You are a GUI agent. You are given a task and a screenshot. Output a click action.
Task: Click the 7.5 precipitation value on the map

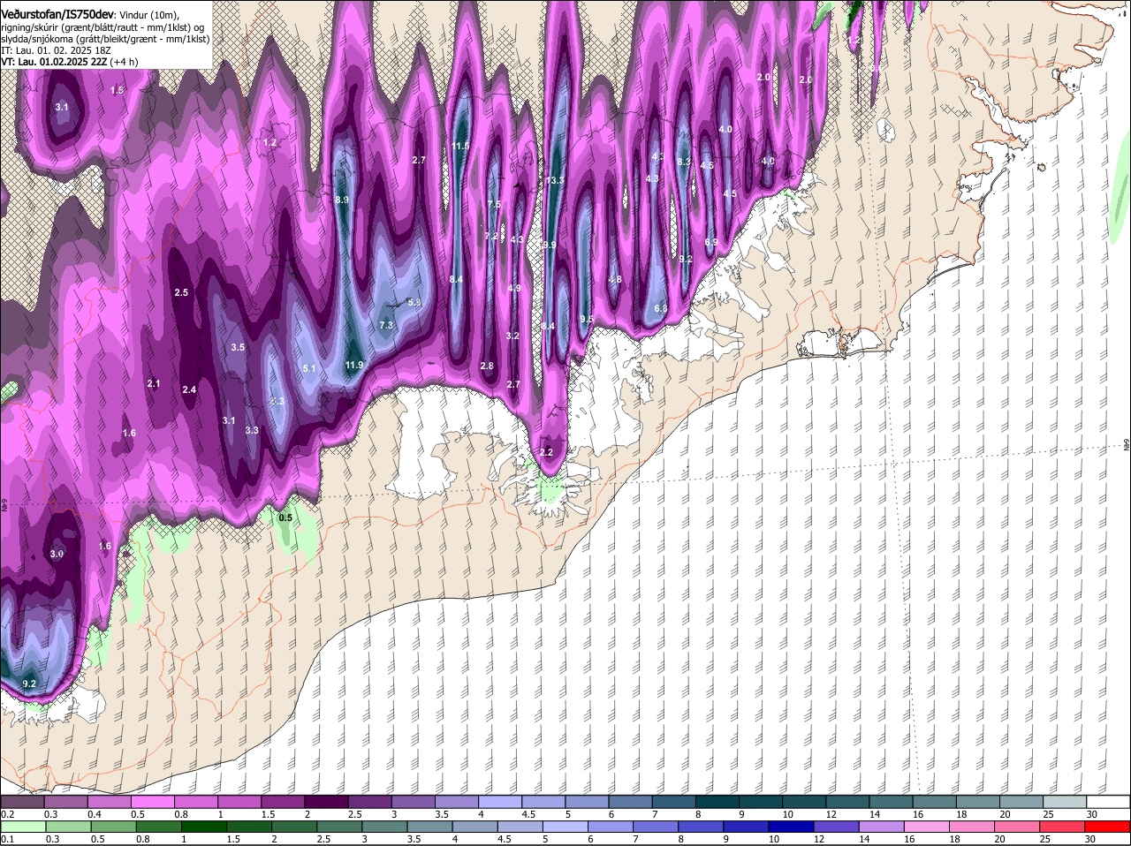pyautogui.click(x=494, y=204)
